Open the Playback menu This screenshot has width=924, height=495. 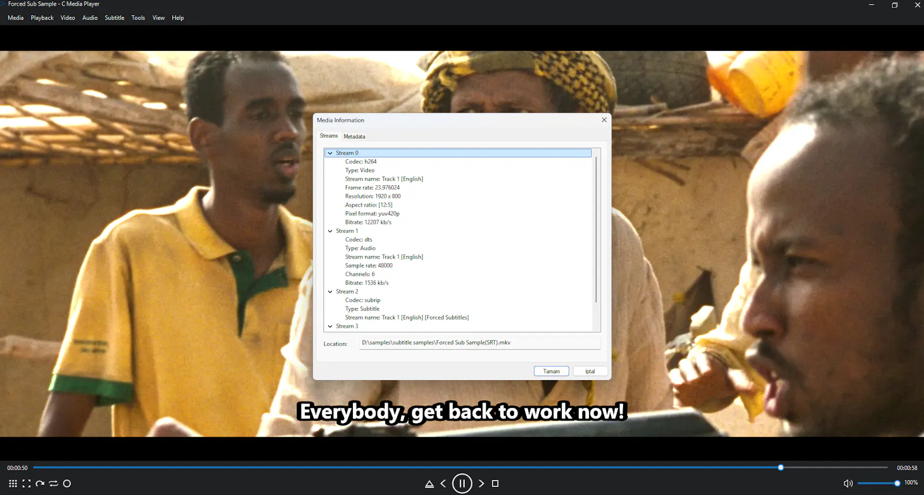click(42, 18)
